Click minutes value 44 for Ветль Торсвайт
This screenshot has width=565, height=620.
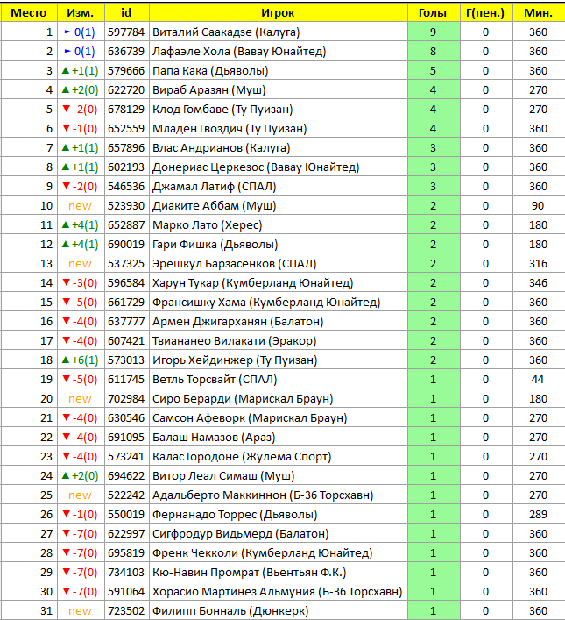pyautogui.click(x=539, y=380)
